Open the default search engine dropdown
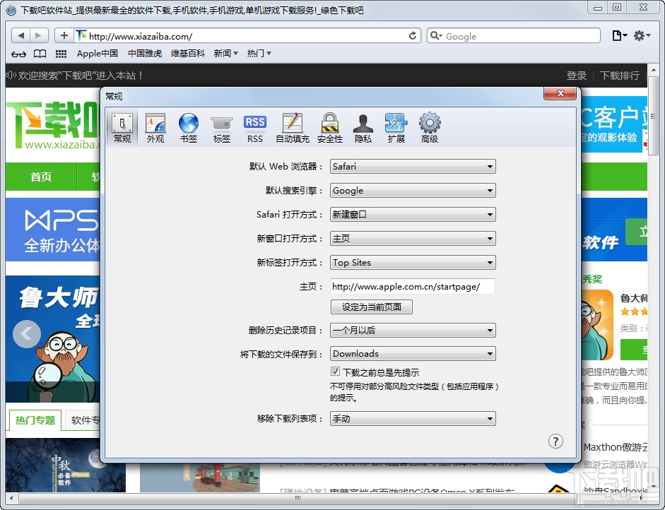The width and height of the screenshot is (665, 510). 413,190
